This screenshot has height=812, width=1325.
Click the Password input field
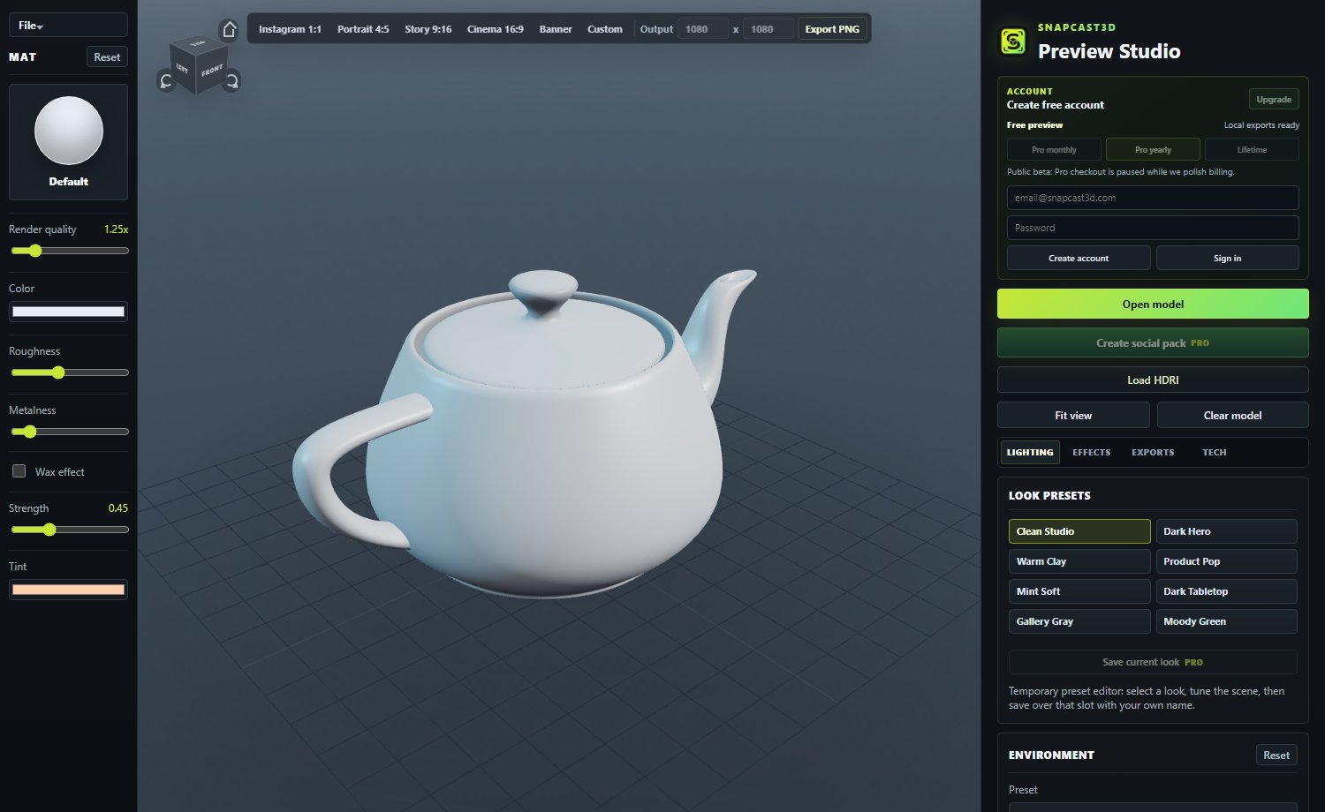point(1153,228)
